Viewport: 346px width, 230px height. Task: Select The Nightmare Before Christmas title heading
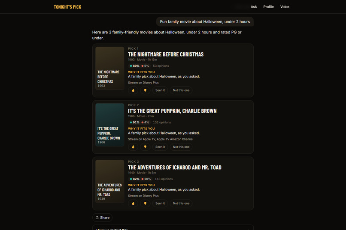pyautogui.click(x=166, y=54)
